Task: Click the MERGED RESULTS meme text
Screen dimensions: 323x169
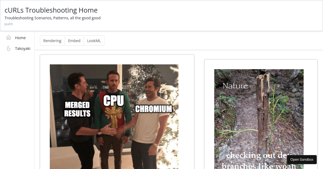Action: click(x=77, y=109)
